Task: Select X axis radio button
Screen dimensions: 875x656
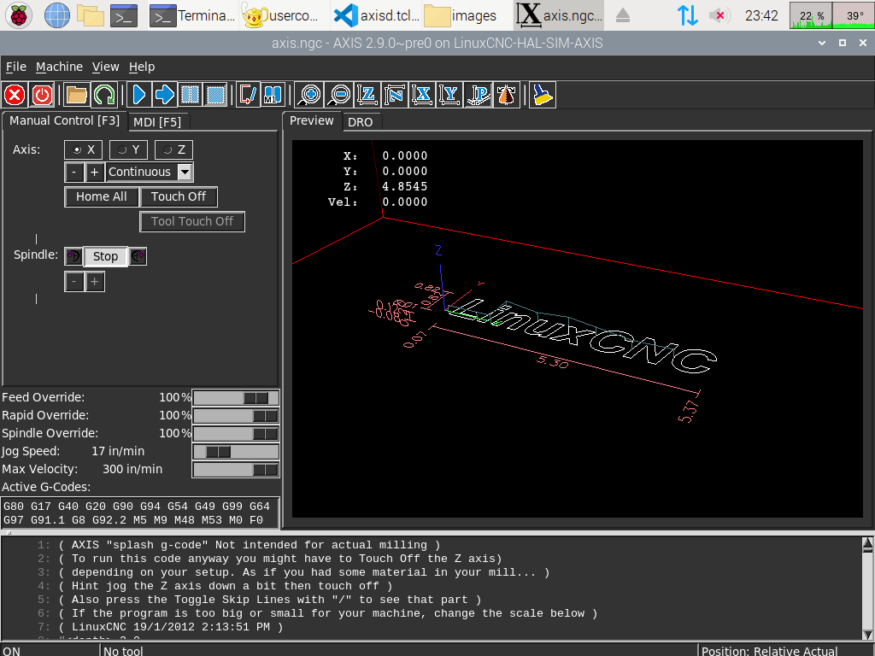Action: [83, 149]
